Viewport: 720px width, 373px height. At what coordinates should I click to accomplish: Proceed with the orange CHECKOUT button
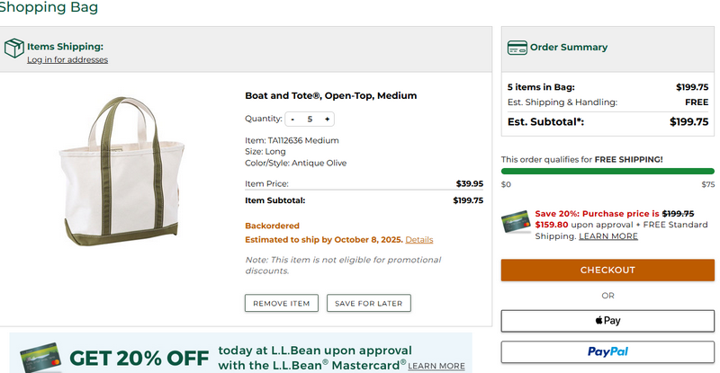607,270
